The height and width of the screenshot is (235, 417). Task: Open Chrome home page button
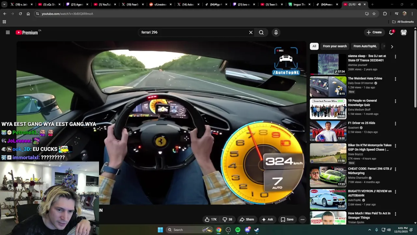coord(28,14)
